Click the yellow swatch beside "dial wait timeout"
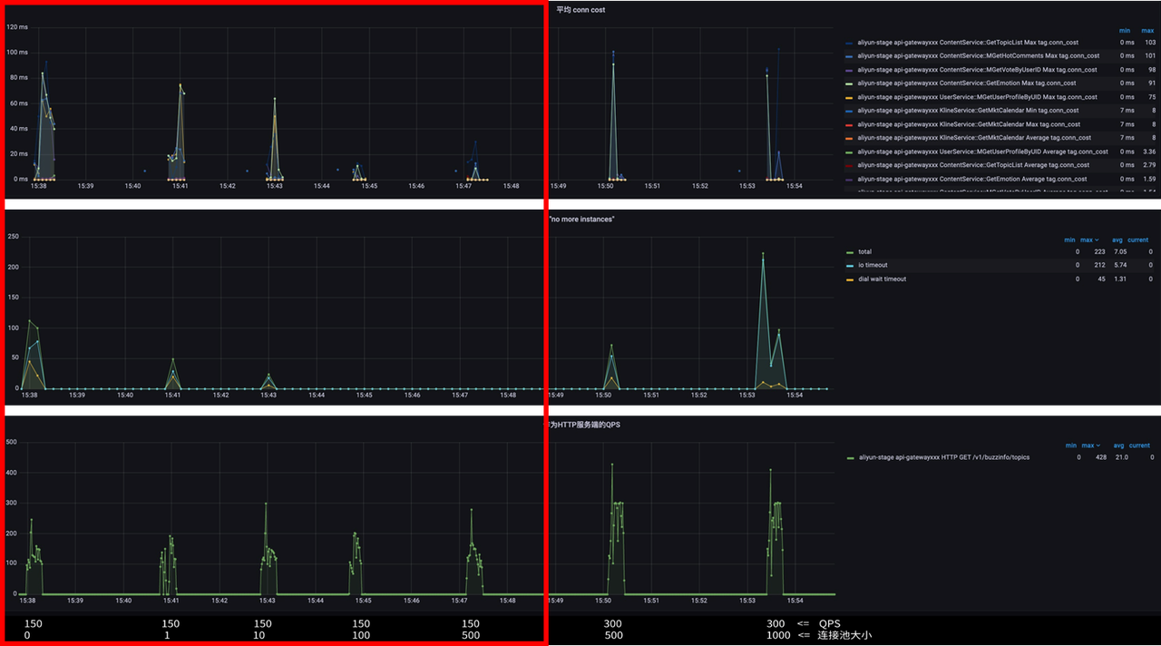Screen dimensions: 1161x646 click(x=849, y=279)
